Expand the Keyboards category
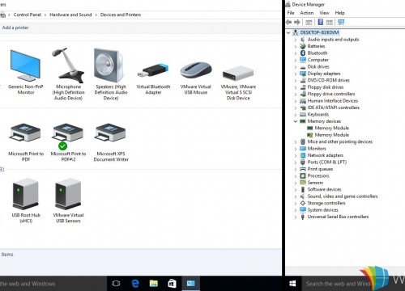The image size is (405, 291). coord(296,115)
